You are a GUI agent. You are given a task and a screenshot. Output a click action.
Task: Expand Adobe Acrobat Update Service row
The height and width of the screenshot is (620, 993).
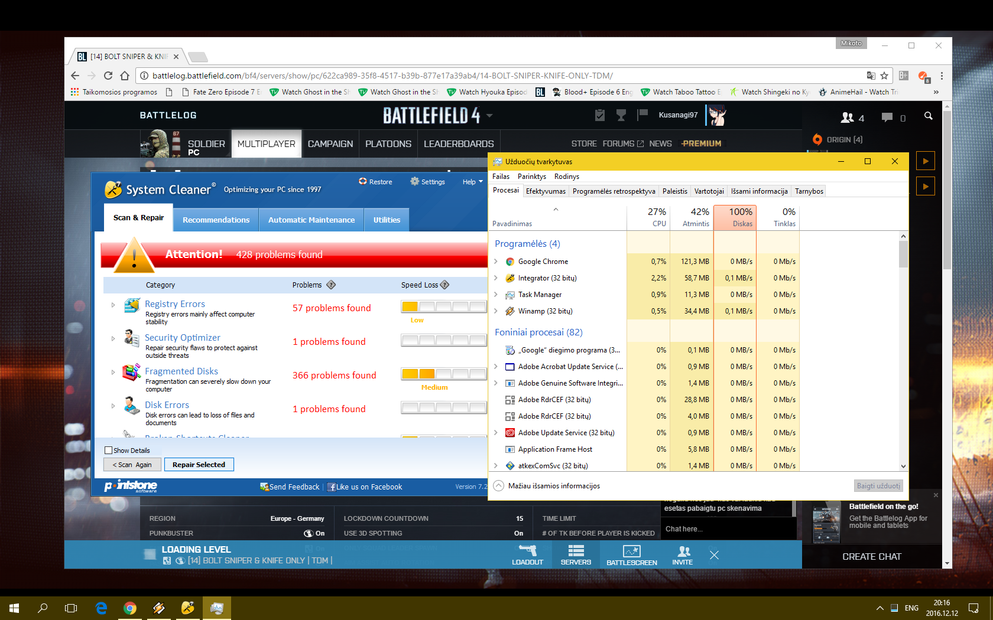coord(496,366)
